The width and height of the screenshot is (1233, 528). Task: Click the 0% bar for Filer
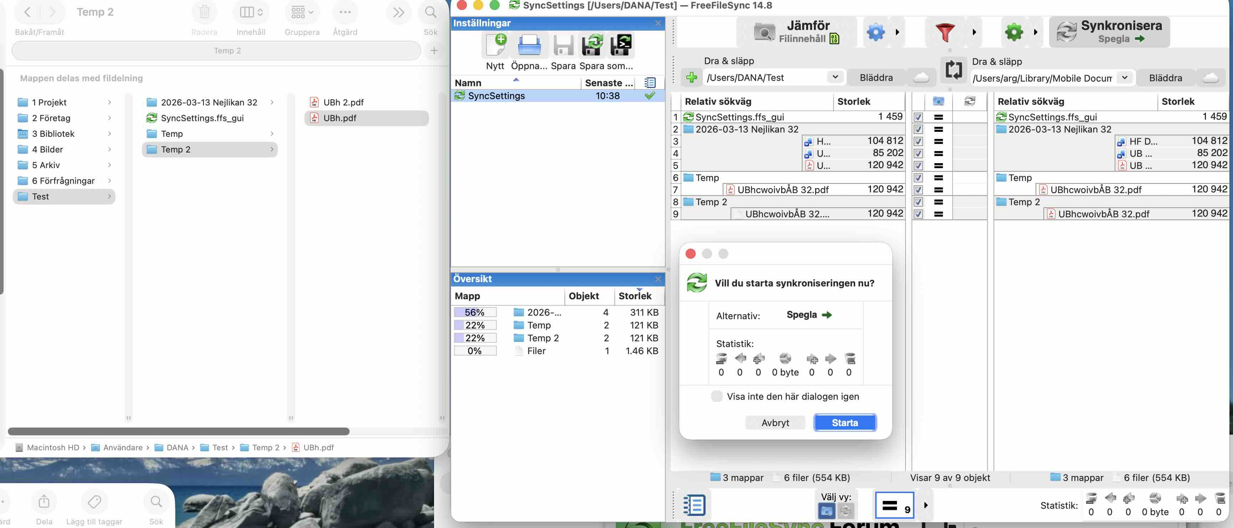click(475, 351)
